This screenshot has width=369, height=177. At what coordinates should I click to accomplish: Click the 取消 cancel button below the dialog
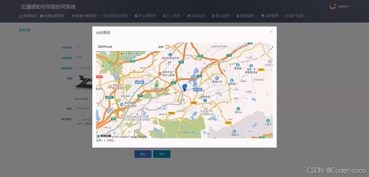pyautogui.click(x=162, y=154)
